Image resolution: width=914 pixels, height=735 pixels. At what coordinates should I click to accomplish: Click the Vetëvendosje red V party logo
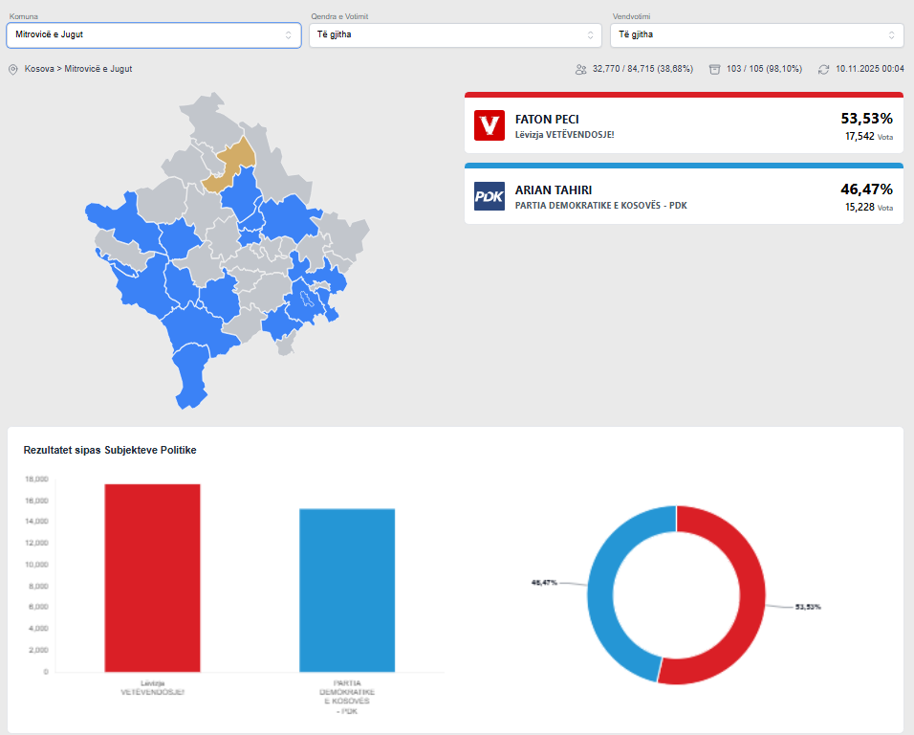coord(489,125)
